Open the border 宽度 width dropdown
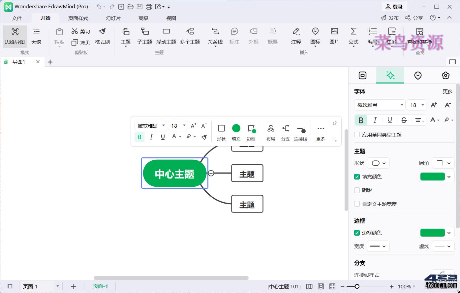Screen dimensions: 460x293 (x=378, y=246)
